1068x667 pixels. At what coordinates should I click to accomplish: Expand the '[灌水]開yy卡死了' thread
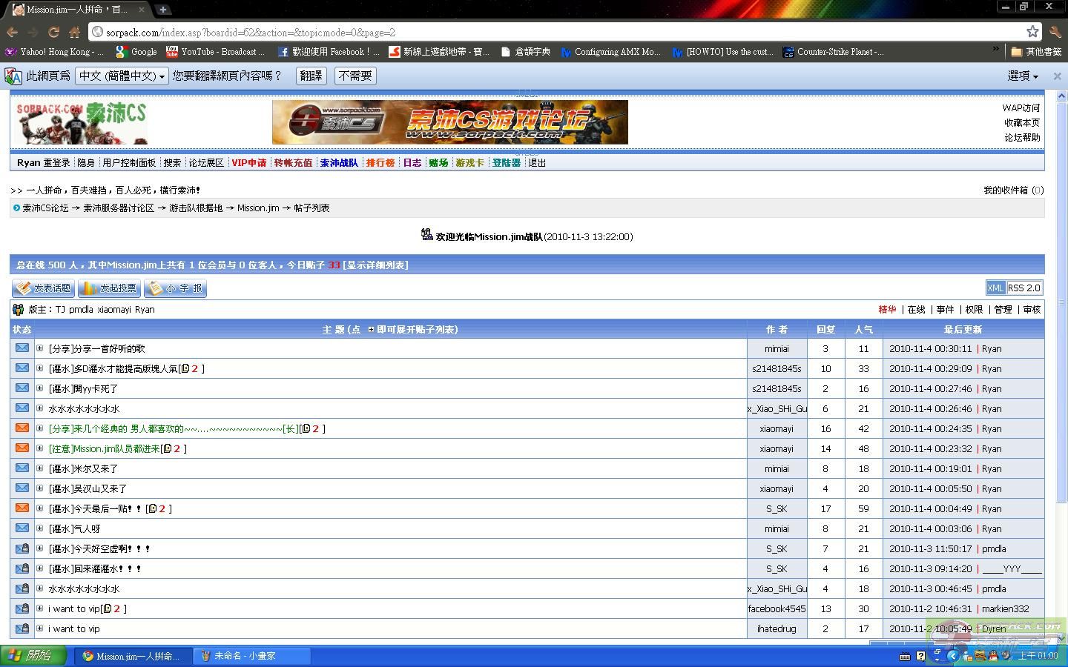pyautogui.click(x=40, y=388)
